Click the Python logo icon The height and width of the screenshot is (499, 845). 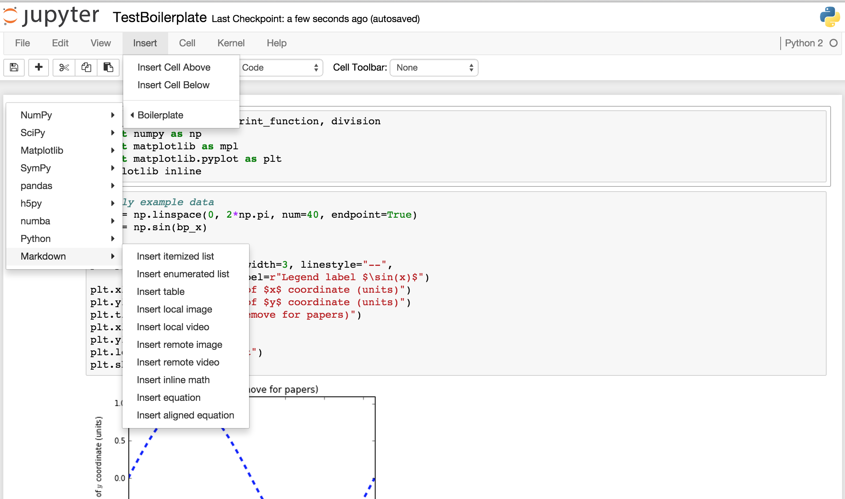(830, 17)
